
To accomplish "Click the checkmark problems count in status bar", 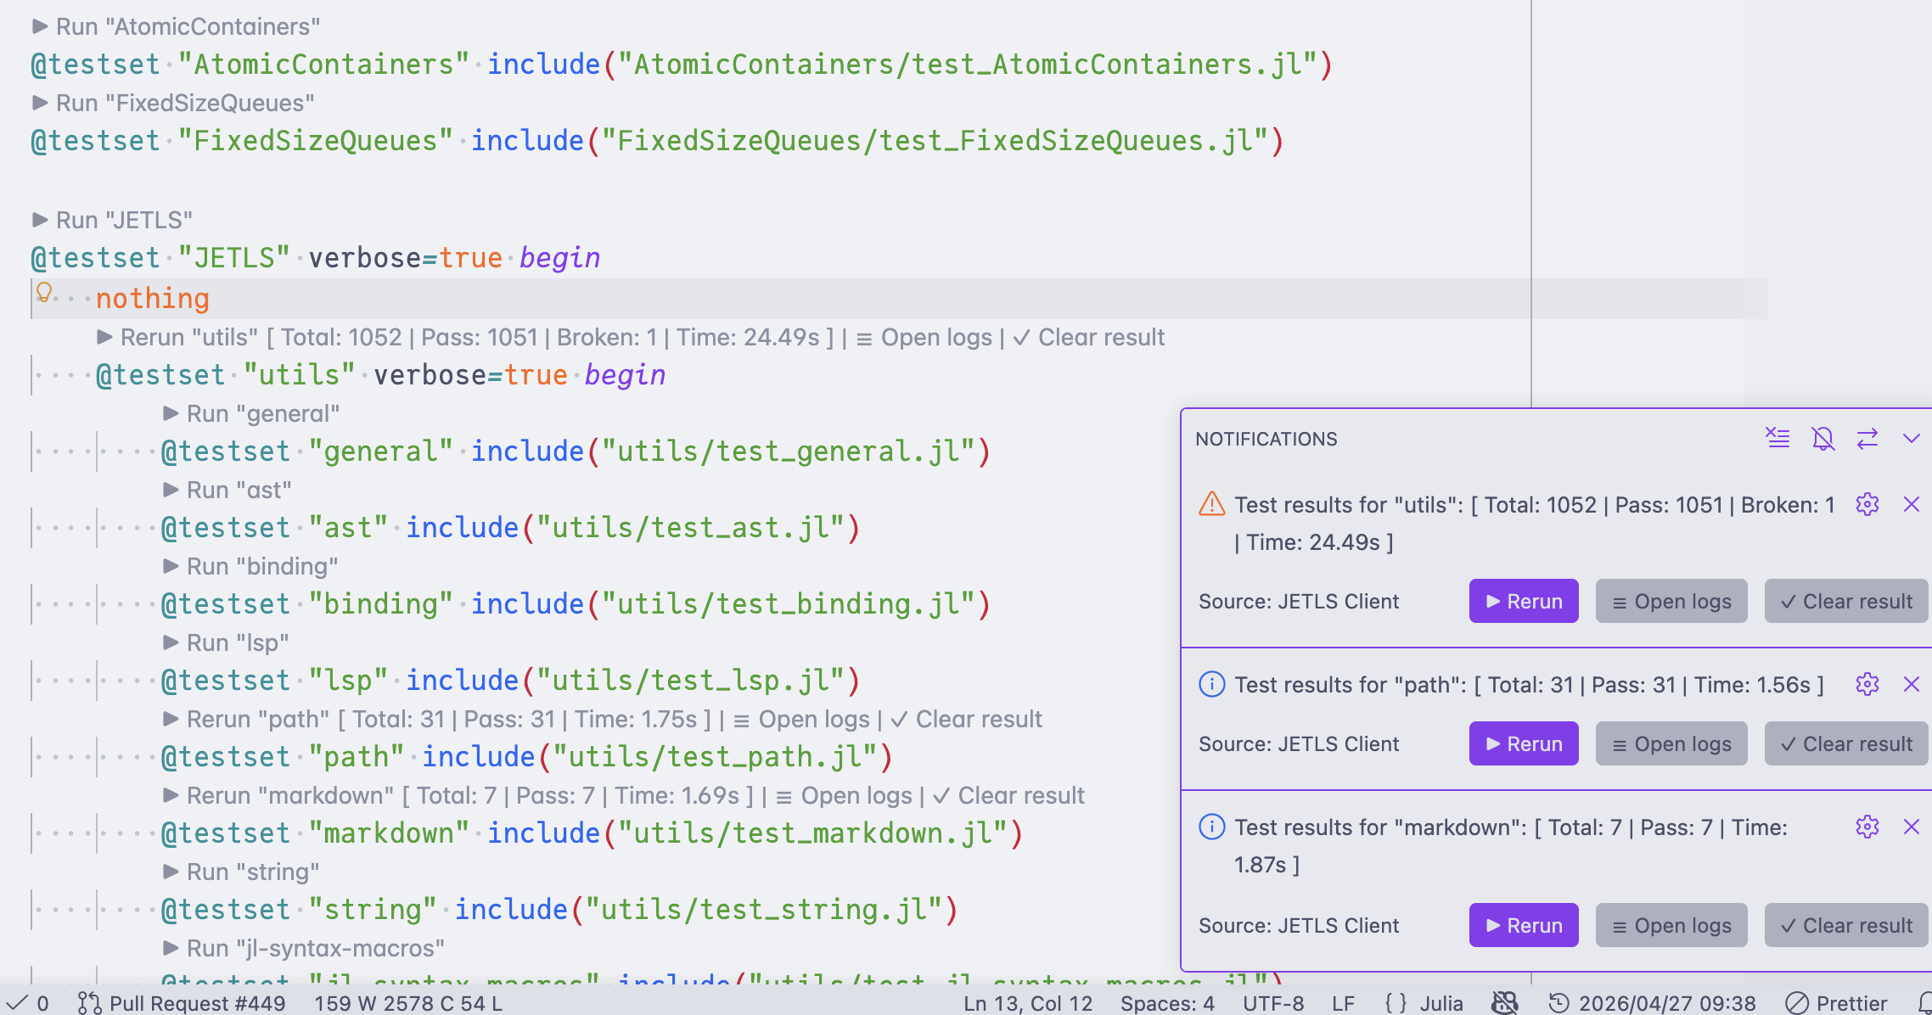I will click(x=27, y=1003).
